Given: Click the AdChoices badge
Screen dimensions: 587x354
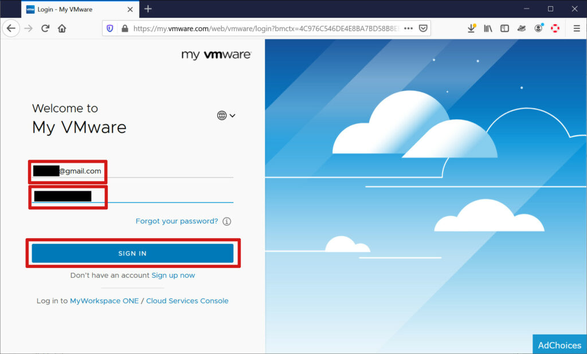Looking at the screenshot, I should (559, 345).
